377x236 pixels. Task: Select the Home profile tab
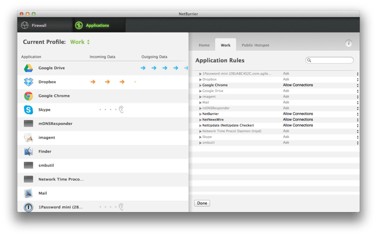(204, 45)
